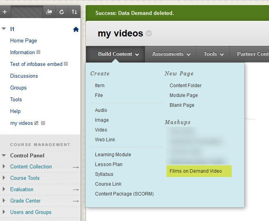Image resolution: width=269 pixels, height=221 pixels.
Task: Open the Tools dropdown in action bar
Action: [214, 54]
